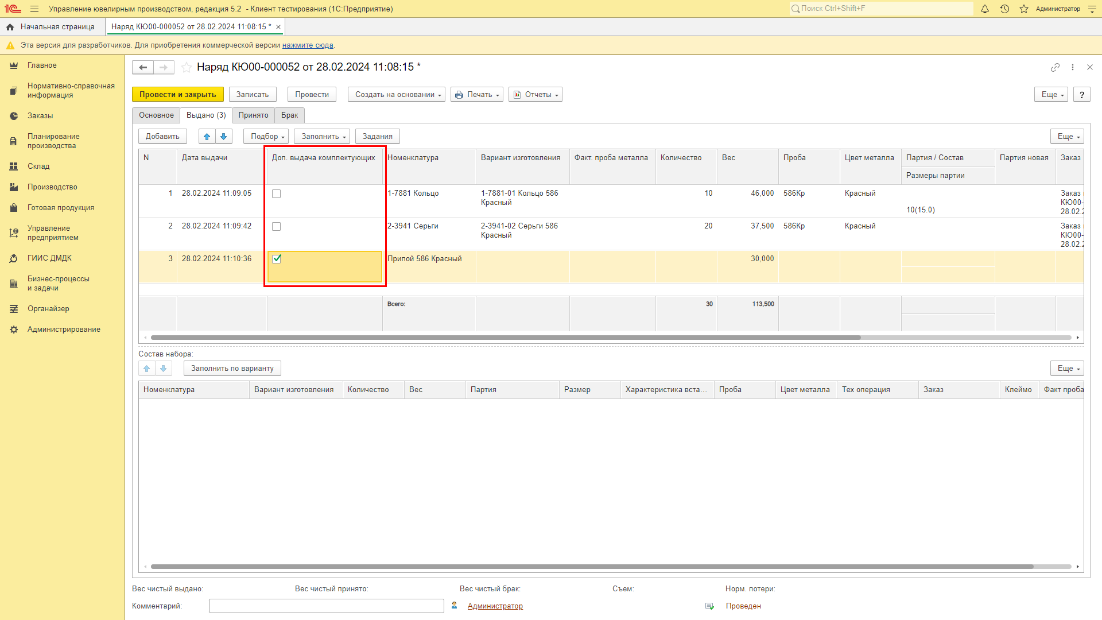Switch to Начальная страница tab
The width and height of the screenshot is (1102, 620).
click(53, 27)
